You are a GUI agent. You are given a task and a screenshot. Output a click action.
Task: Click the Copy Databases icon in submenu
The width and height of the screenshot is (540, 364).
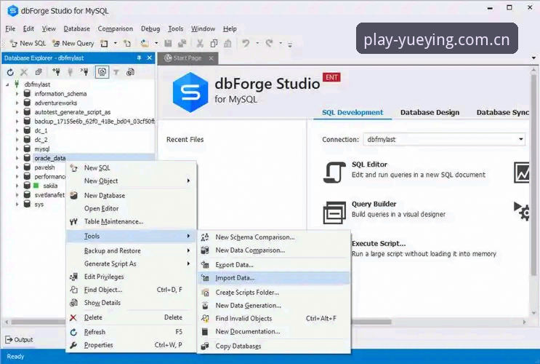click(205, 346)
